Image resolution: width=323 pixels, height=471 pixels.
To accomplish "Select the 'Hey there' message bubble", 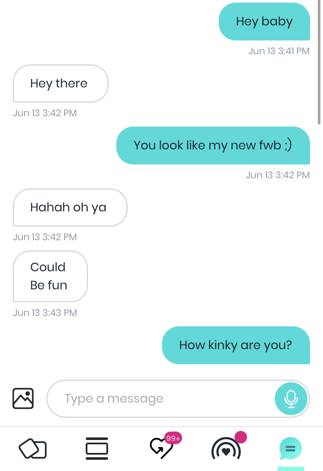I will [x=61, y=84].
